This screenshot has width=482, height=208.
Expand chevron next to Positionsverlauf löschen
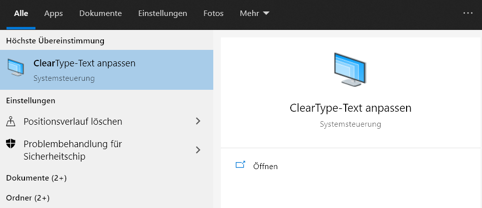(198, 121)
